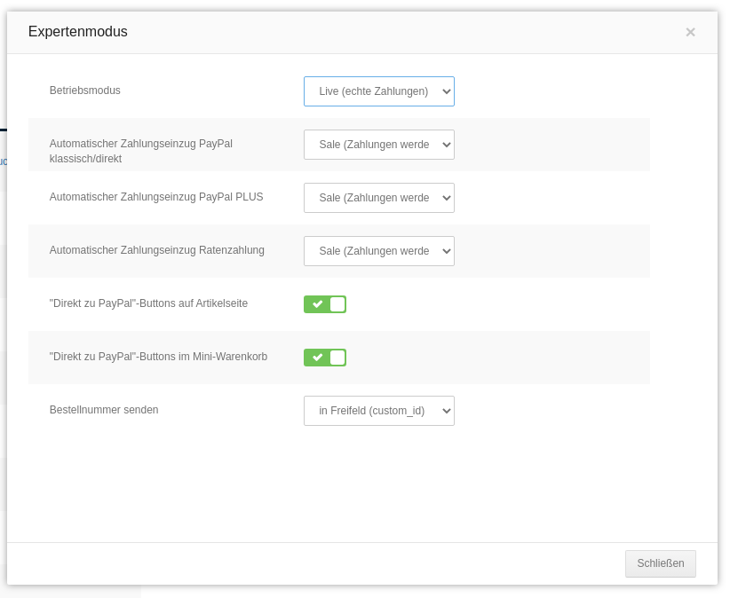Screen dimensions: 730x598
Task: Click the "Automatischer Zahlungseinzug PayPal PLUS" label
Action: pos(156,197)
